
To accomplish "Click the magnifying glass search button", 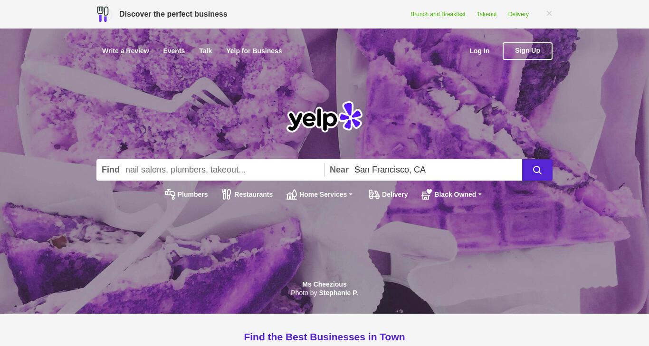I will click(x=537, y=170).
